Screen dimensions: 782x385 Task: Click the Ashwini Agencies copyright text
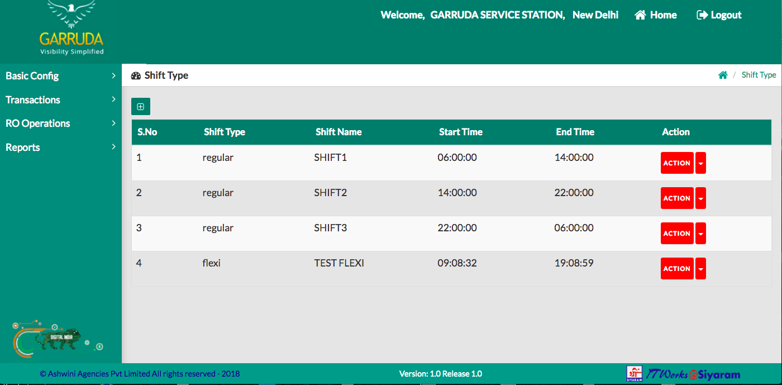pos(140,374)
